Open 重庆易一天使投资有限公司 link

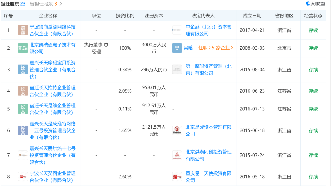(x=209, y=177)
